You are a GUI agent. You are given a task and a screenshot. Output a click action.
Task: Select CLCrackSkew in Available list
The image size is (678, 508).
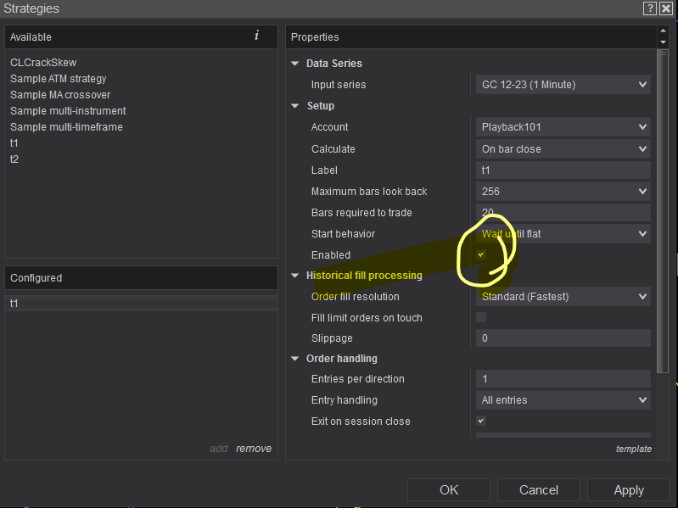point(43,63)
